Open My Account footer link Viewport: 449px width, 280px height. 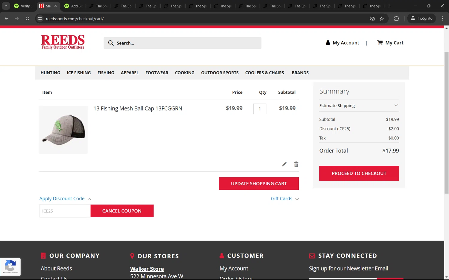tap(234, 268)
